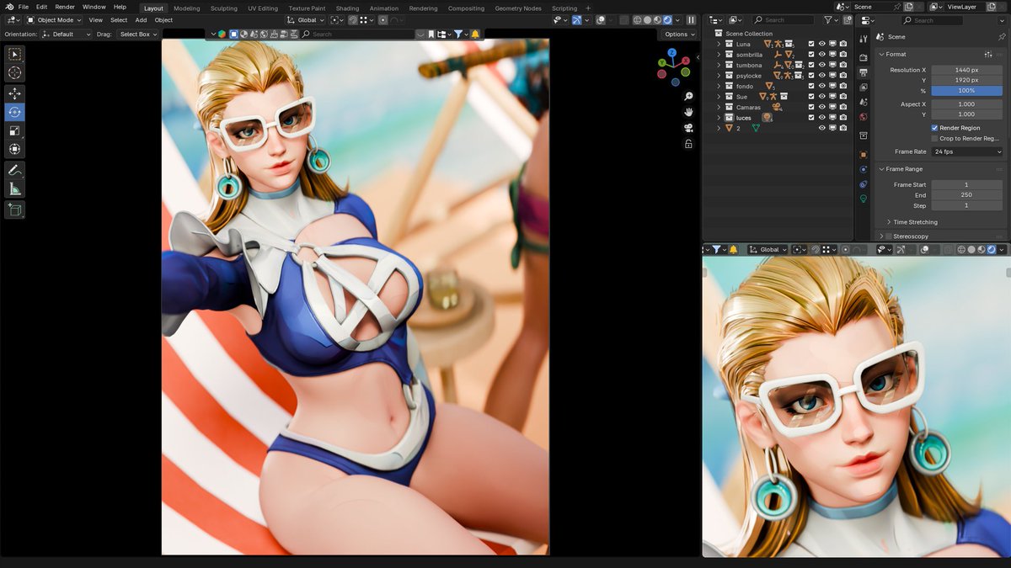The width and height of the screenshot is (1011, 568).
Task: Hide the sombrilla collection in viewport
Action: pos(822,55)
